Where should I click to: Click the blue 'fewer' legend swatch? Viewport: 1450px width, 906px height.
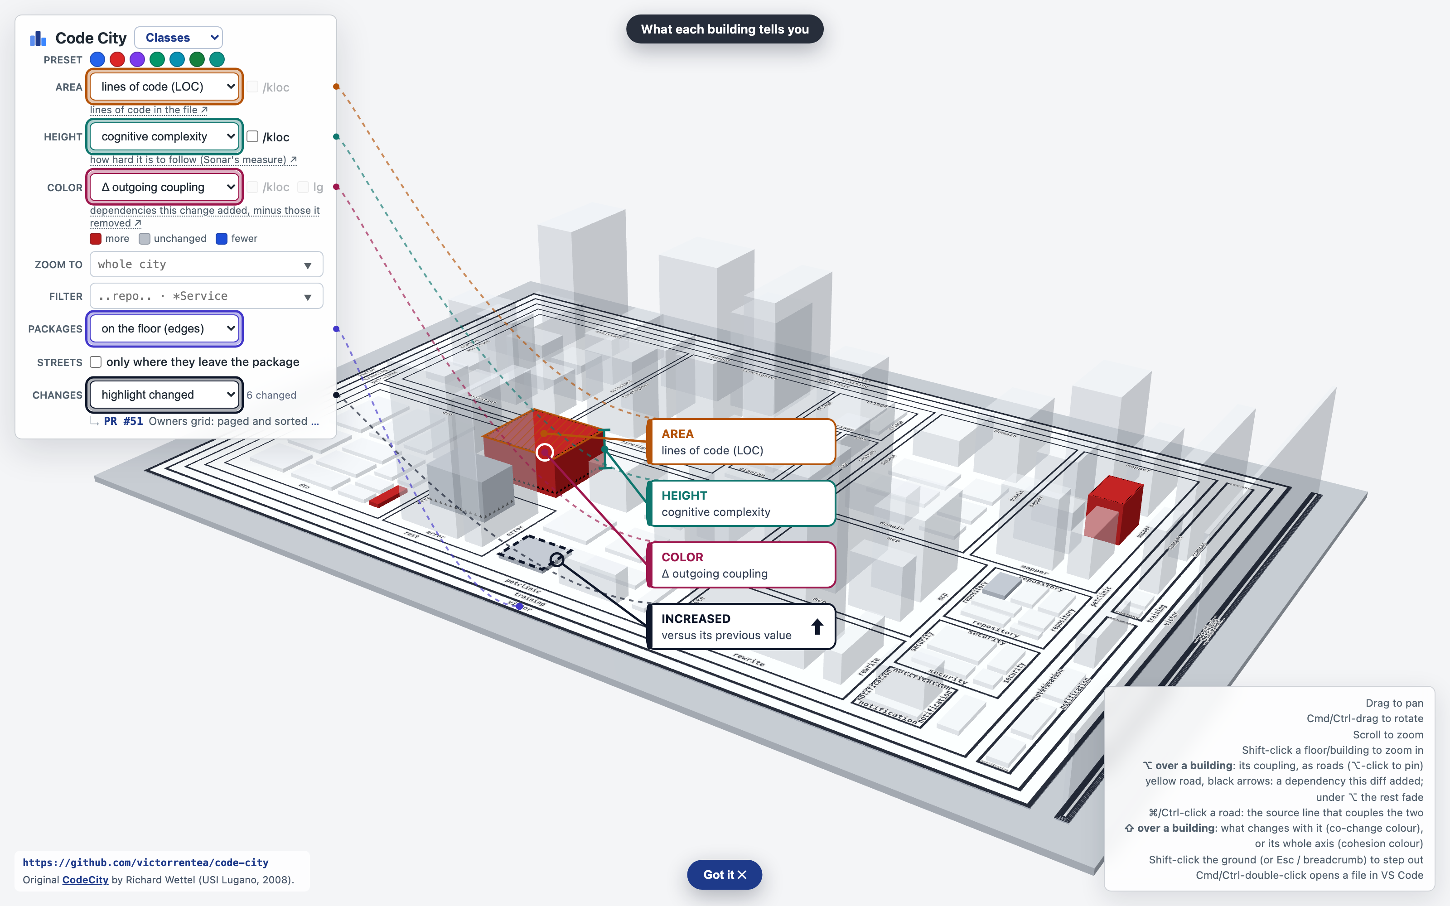[221, 238]
